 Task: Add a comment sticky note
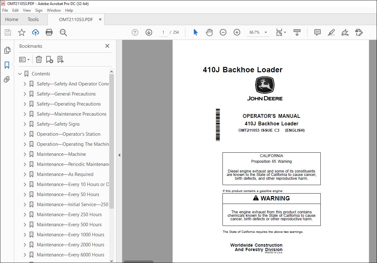(318, 32)
